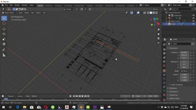196x110 pixels.
Task: Toggle the camera view icon
Action: tap(158, 38)
